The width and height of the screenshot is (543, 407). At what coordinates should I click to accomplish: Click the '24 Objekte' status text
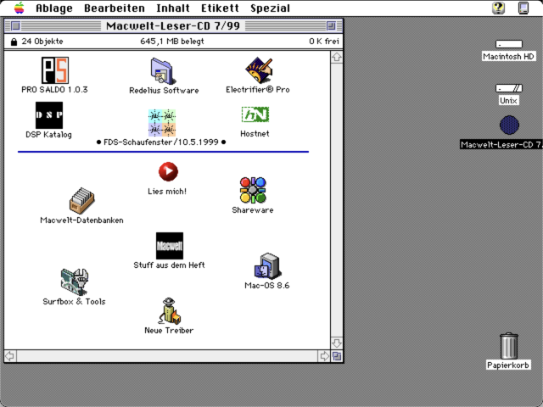click(42, 42)
